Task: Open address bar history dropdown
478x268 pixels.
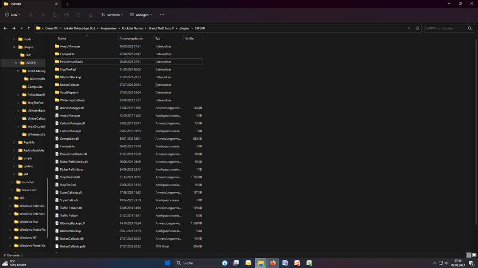Action: [x=409, y=28]
